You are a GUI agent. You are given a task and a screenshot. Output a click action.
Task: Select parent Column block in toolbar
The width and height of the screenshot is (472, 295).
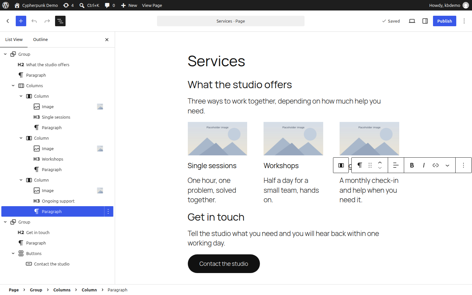[x=341, y=165]
